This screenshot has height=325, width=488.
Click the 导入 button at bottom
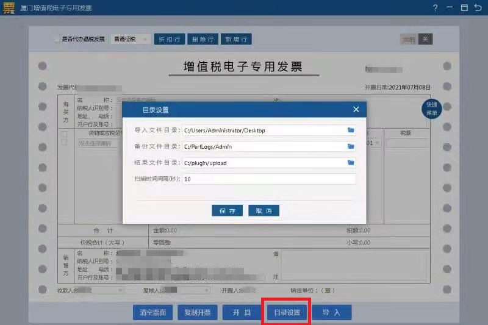(331, 312)
